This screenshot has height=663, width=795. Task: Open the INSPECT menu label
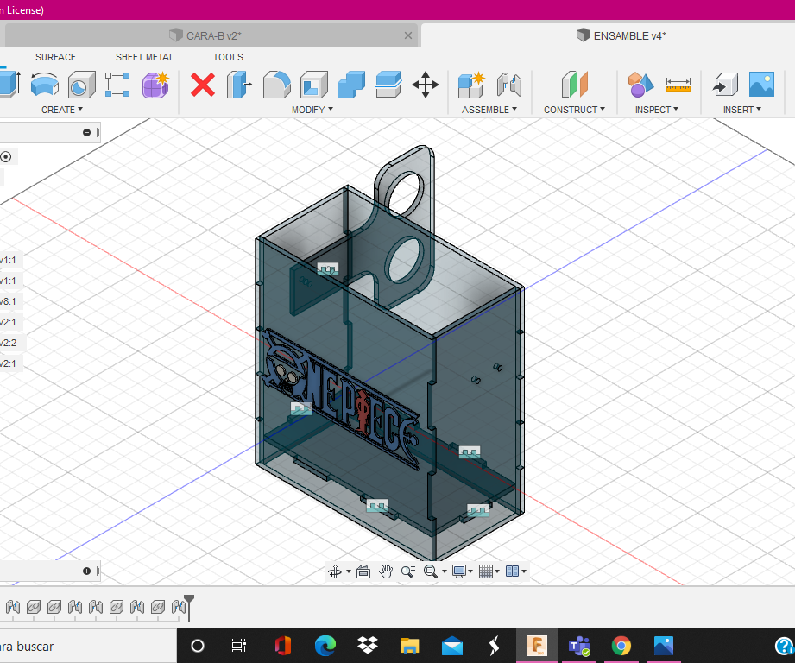[x=656, y=110]
